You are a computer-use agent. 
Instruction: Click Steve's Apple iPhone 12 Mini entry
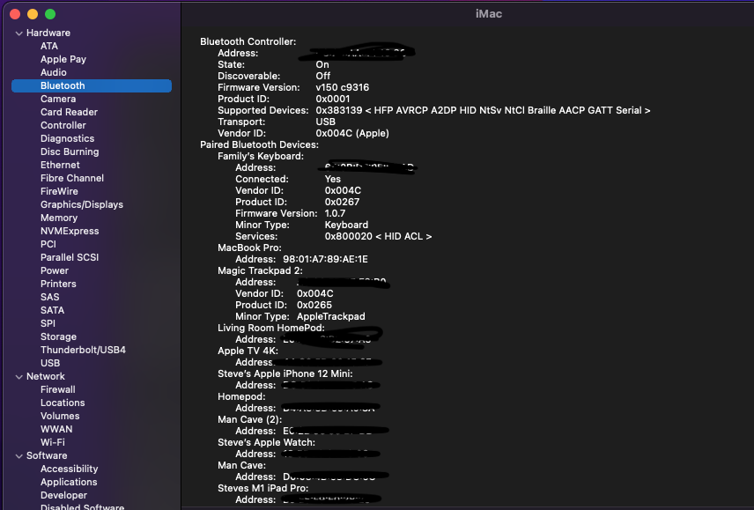285,374
